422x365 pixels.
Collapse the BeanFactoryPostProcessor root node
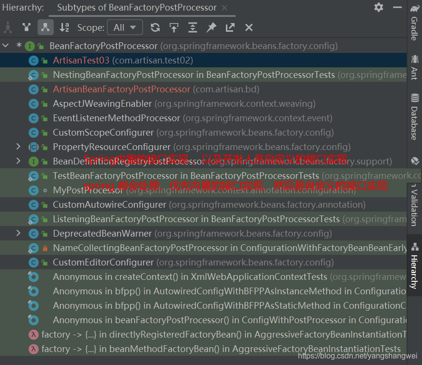click(6, 46)
